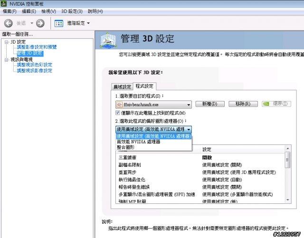Click the ffxivbenchmark.exe program icon
The width and height of the screenshot is (304, 238).
(119, 105)
